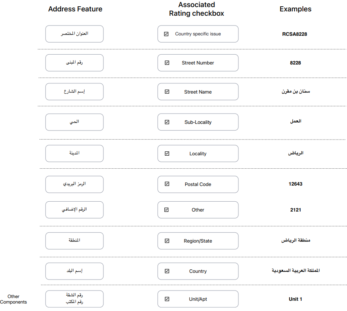
Task: Uncheck the Other rating checkbox
Action: click(166, 210)
